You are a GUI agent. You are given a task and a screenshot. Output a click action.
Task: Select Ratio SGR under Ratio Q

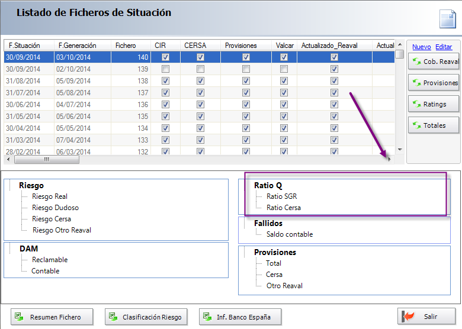[x=282, y=196]
